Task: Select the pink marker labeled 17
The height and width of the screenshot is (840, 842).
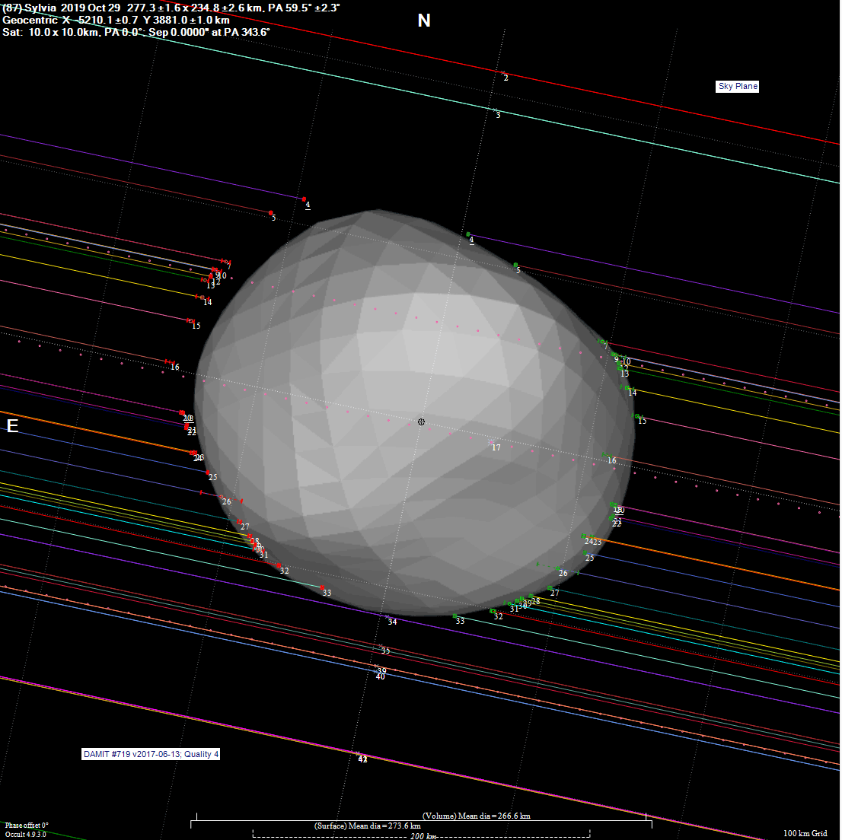Action: 491,442
